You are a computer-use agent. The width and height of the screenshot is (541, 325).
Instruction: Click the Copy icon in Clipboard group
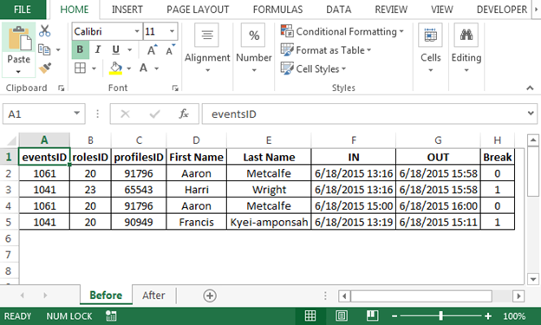pyautogui.click(x=44, y=49)
